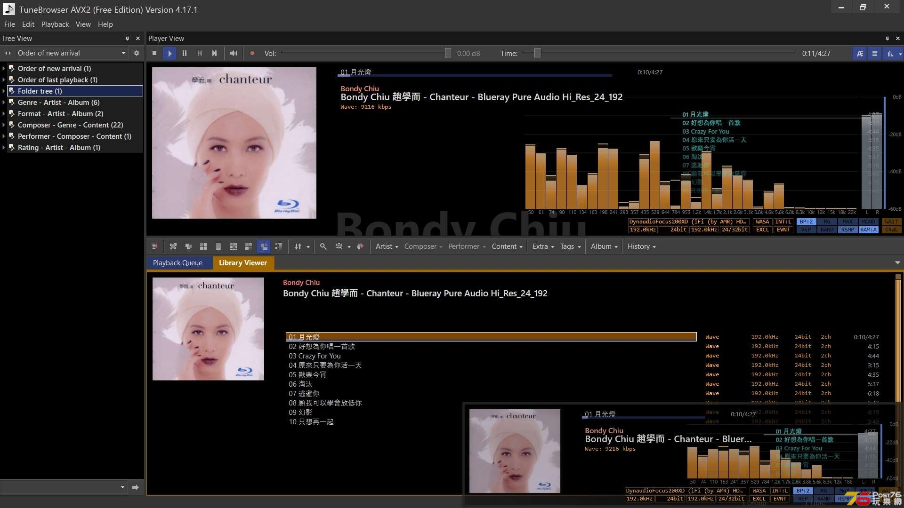Image resolution: width=904 pixels, height=508 pixels.
Task: Skip to the previous track
Action: 200,54
